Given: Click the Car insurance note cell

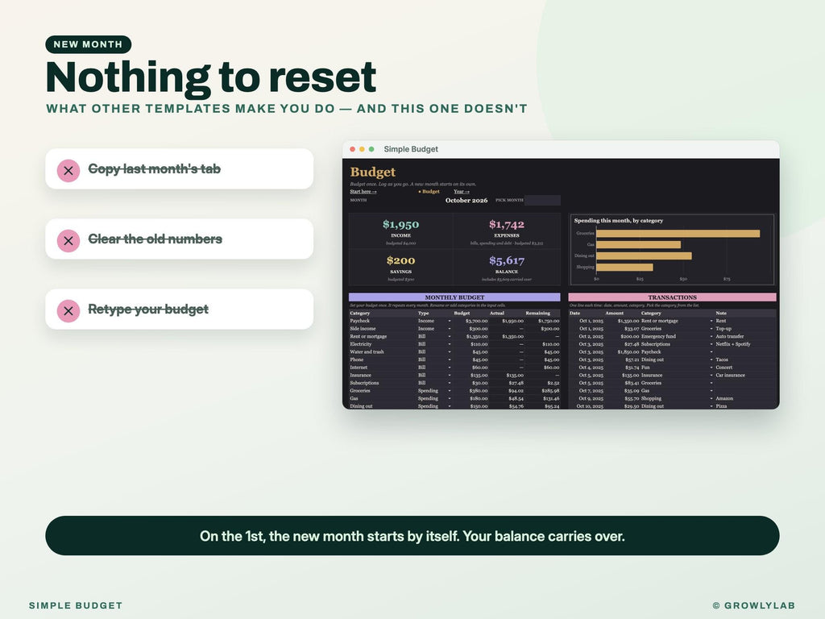Looking at the screenshot, I should click(730, 376).
